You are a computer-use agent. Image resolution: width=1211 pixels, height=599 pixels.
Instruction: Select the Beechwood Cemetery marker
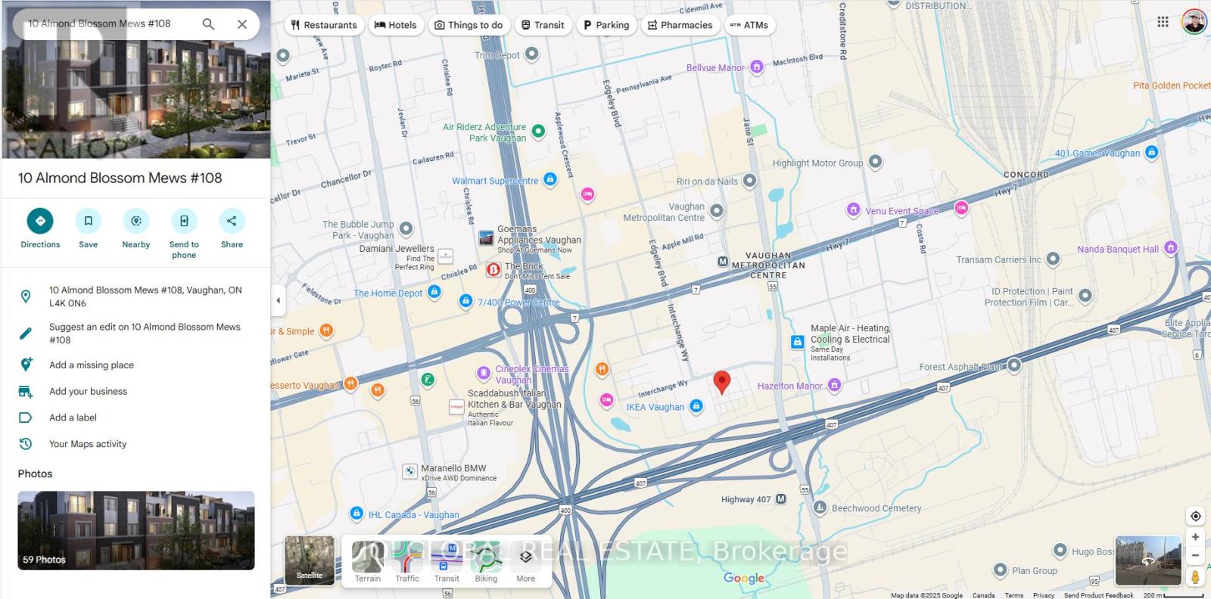pos(820,507)
